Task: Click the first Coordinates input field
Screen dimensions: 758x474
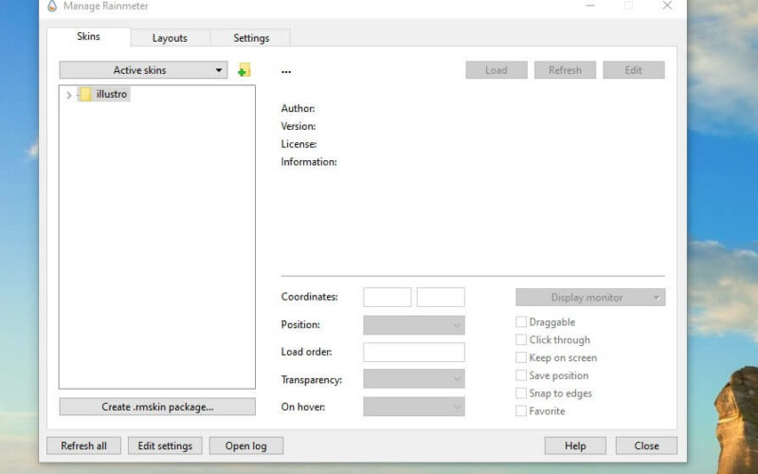Action: pos(388,297)
